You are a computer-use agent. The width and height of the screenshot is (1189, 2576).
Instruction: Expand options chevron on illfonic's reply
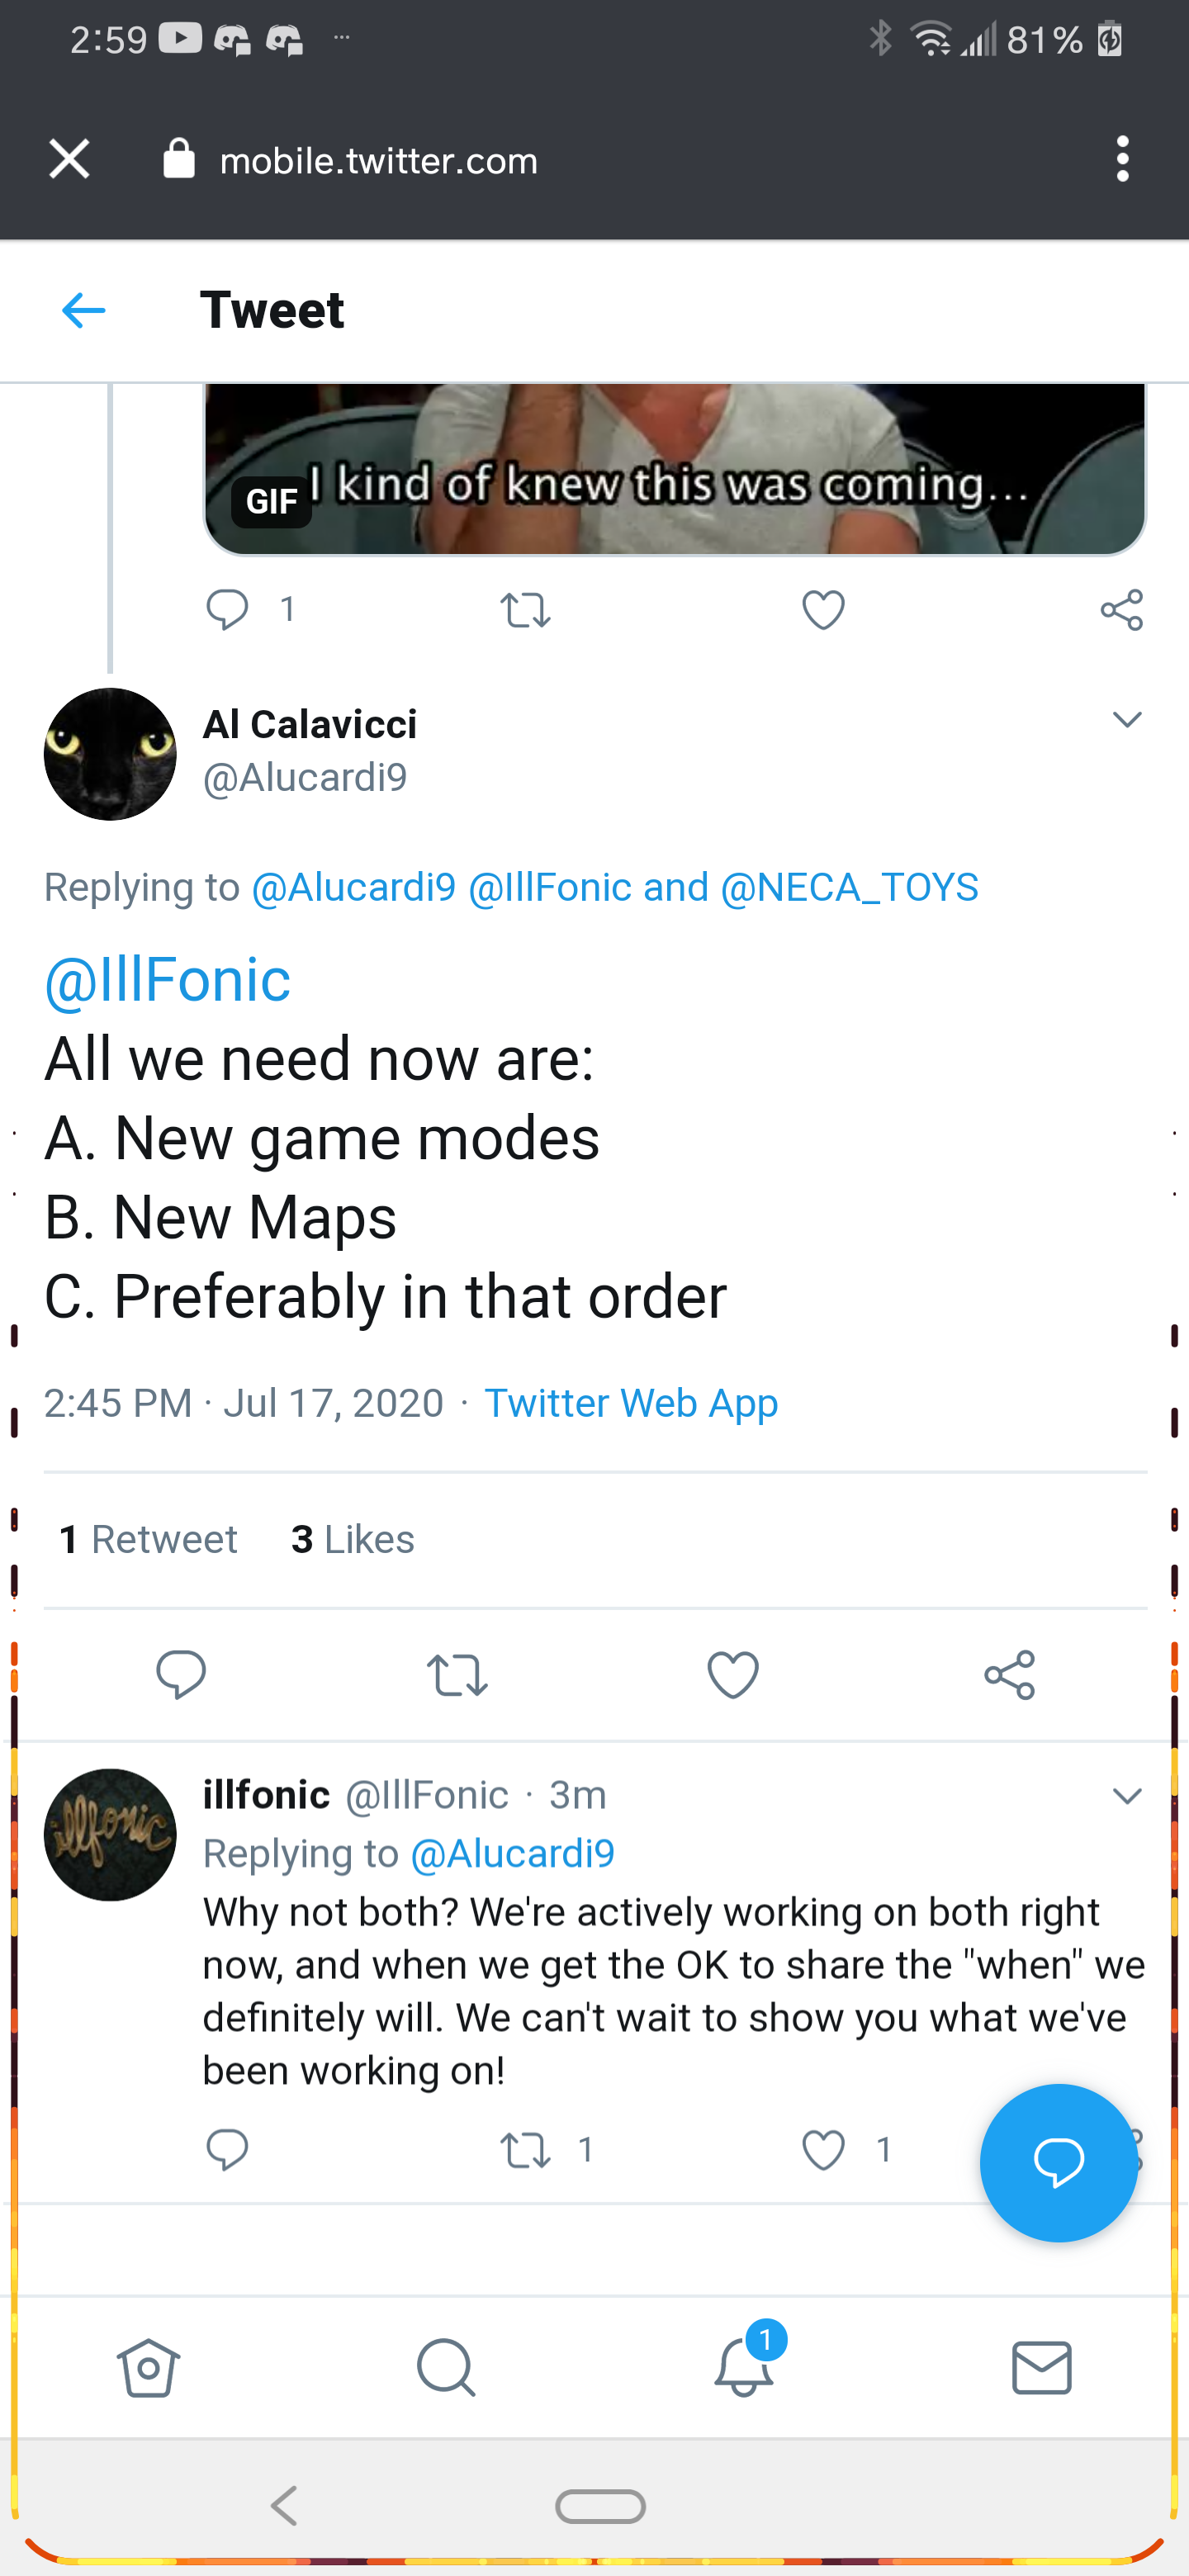(1127, 1796)
